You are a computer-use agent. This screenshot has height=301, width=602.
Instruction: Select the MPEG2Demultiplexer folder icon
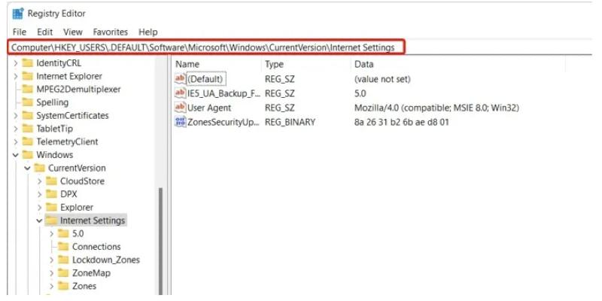click(27, 90)
